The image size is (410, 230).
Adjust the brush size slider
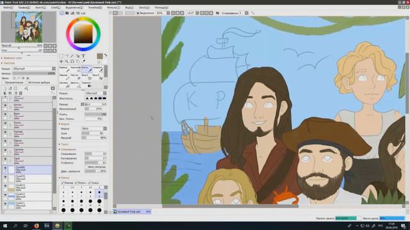click(x=95, y=104)
